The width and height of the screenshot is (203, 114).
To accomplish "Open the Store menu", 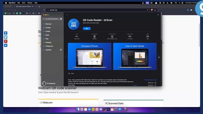I will [x=23, y=3].
